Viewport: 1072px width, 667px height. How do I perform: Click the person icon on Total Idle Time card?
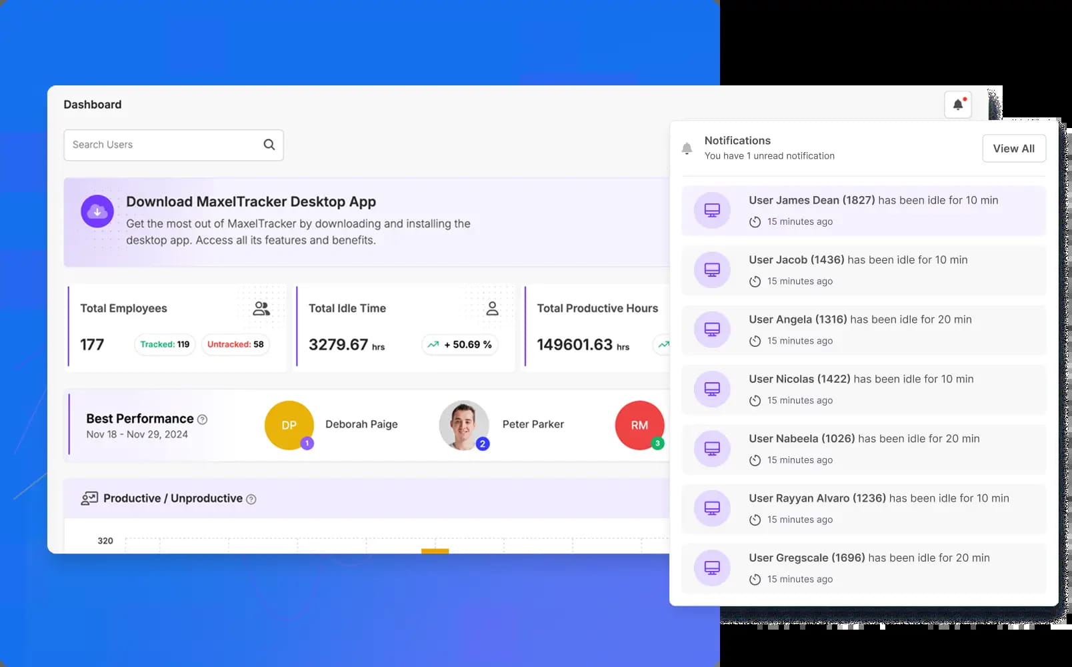(x=492, y=307)
